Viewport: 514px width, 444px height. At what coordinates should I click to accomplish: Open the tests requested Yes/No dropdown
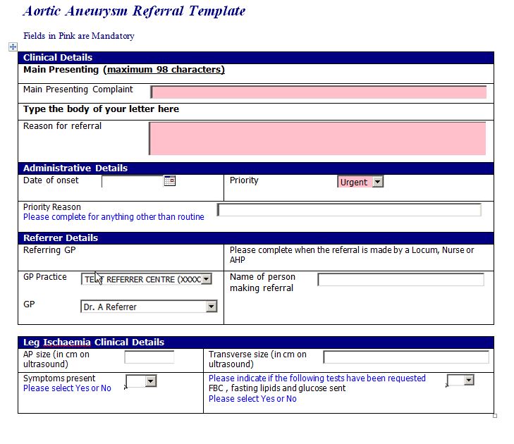(x=469, y=380)
